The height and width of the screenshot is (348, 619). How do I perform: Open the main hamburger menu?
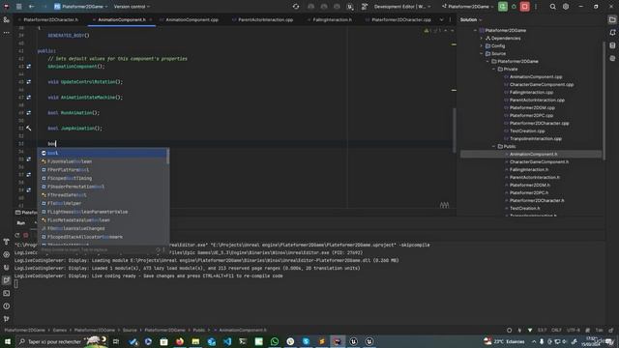pyautogui.click(x=18, y=7)
